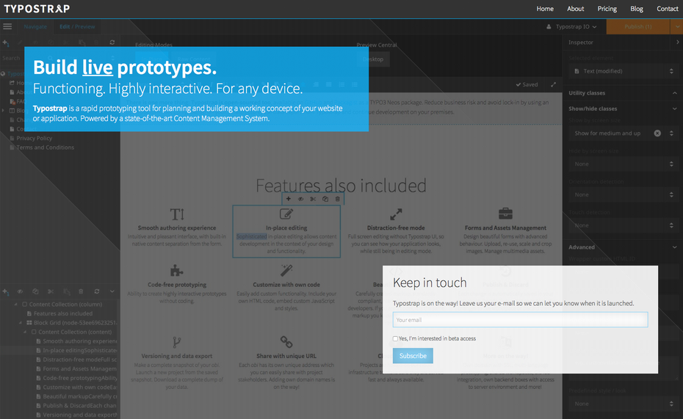The height and width of the screenshot is (419, 683).
Task: Switch to the Navigate tab
Action: click(35, 26)
